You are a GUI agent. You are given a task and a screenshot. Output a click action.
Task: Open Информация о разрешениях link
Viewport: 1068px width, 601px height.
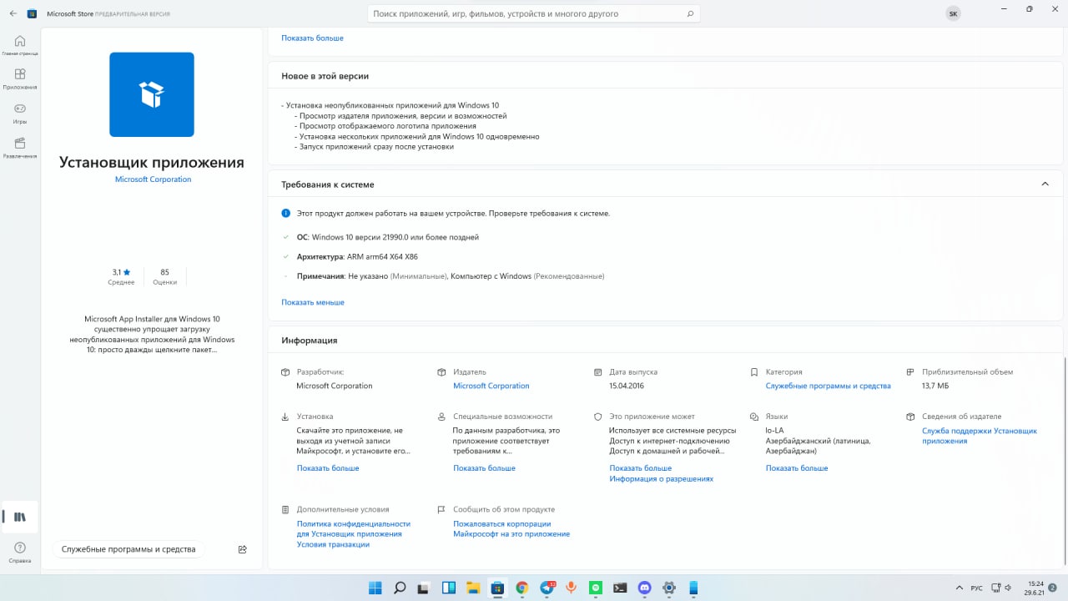[661, 479]
